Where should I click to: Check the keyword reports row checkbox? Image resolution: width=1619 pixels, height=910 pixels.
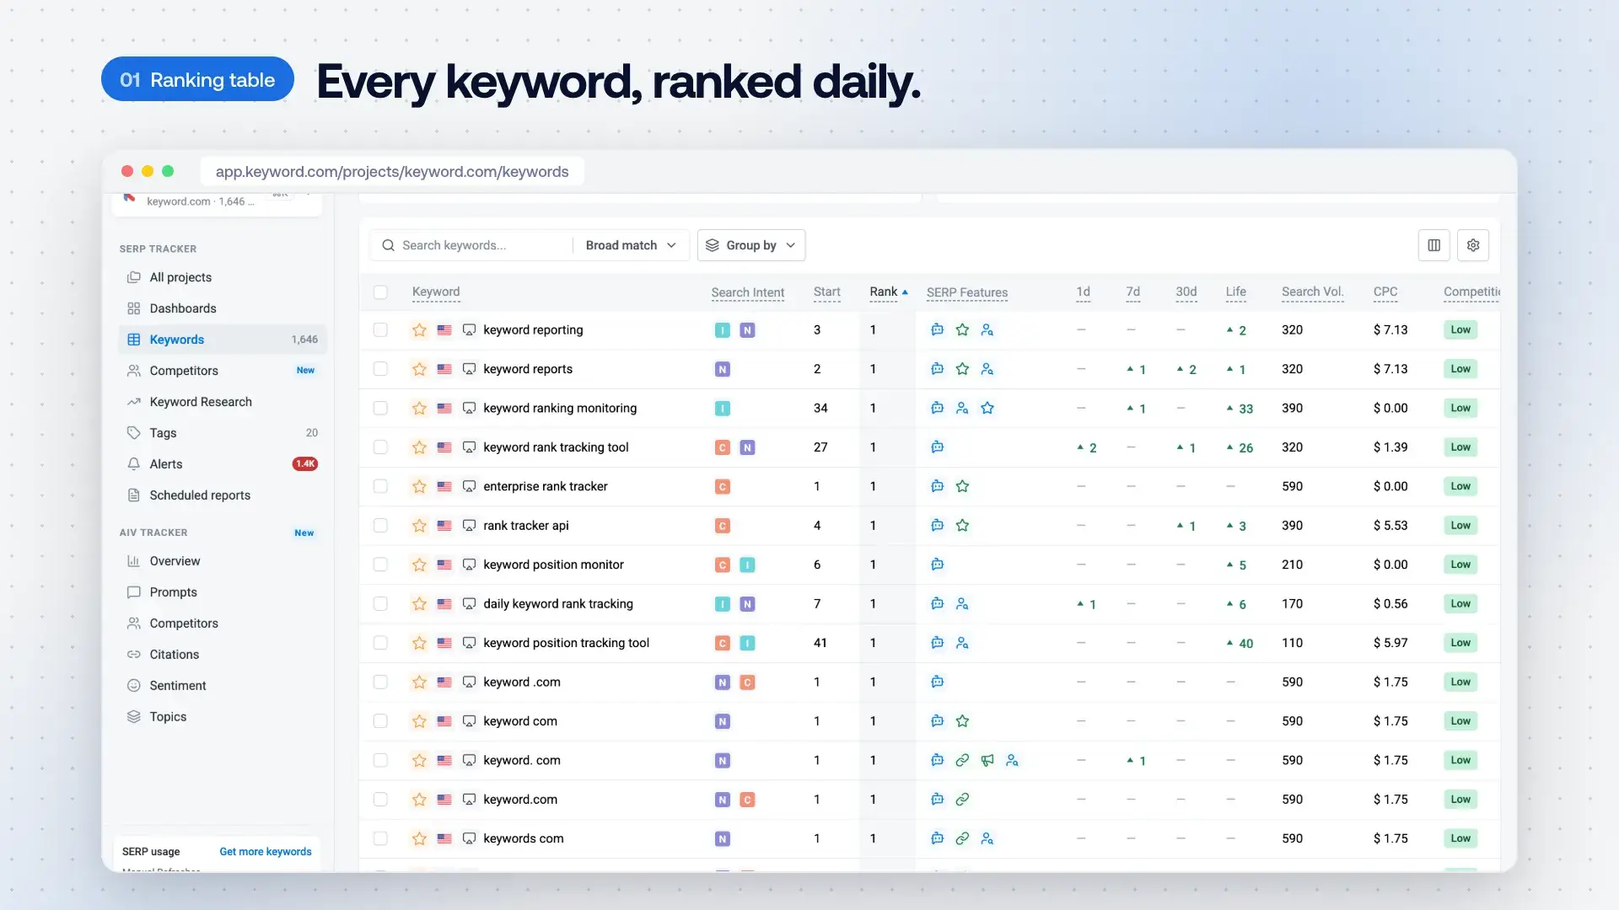pos(380,369)
